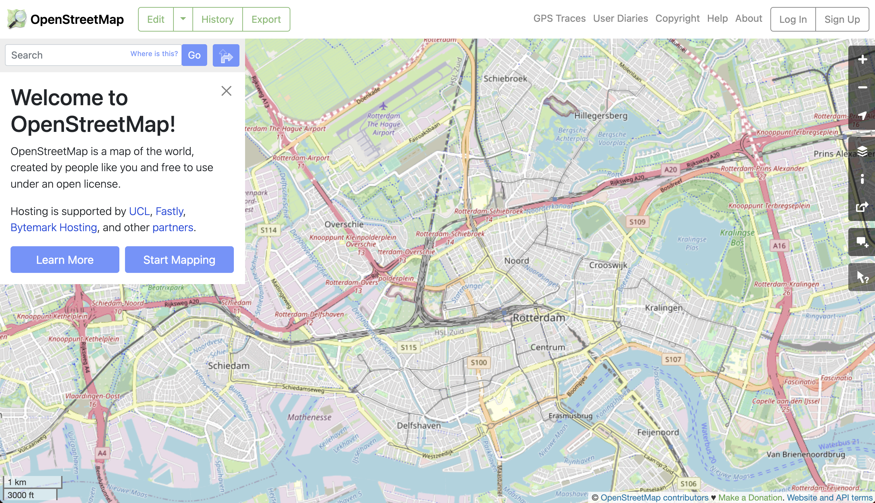Zoom in on the map
Viewport: 875px width, 503px height.
[x=862, y=59]
